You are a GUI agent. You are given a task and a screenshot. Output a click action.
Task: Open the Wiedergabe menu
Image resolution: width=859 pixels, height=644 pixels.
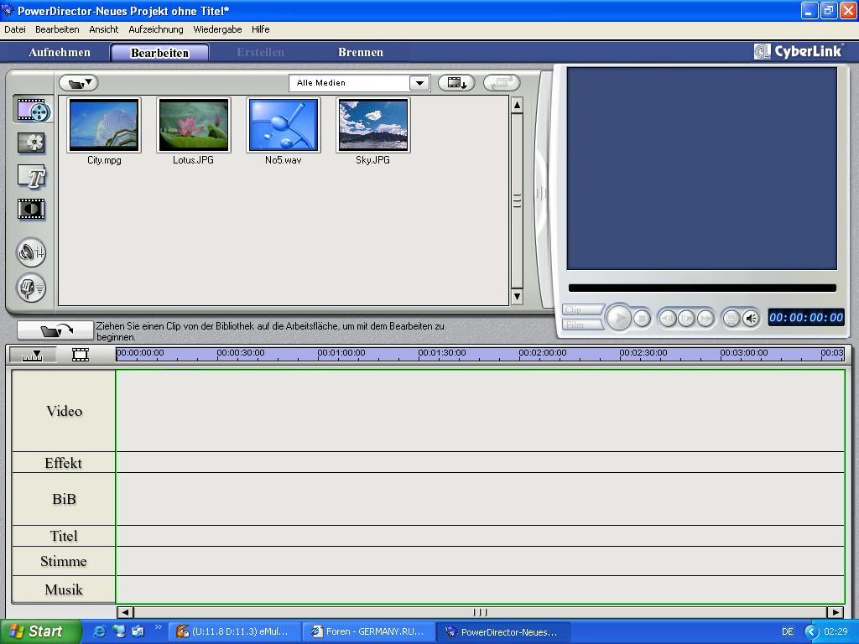[217, 29]
